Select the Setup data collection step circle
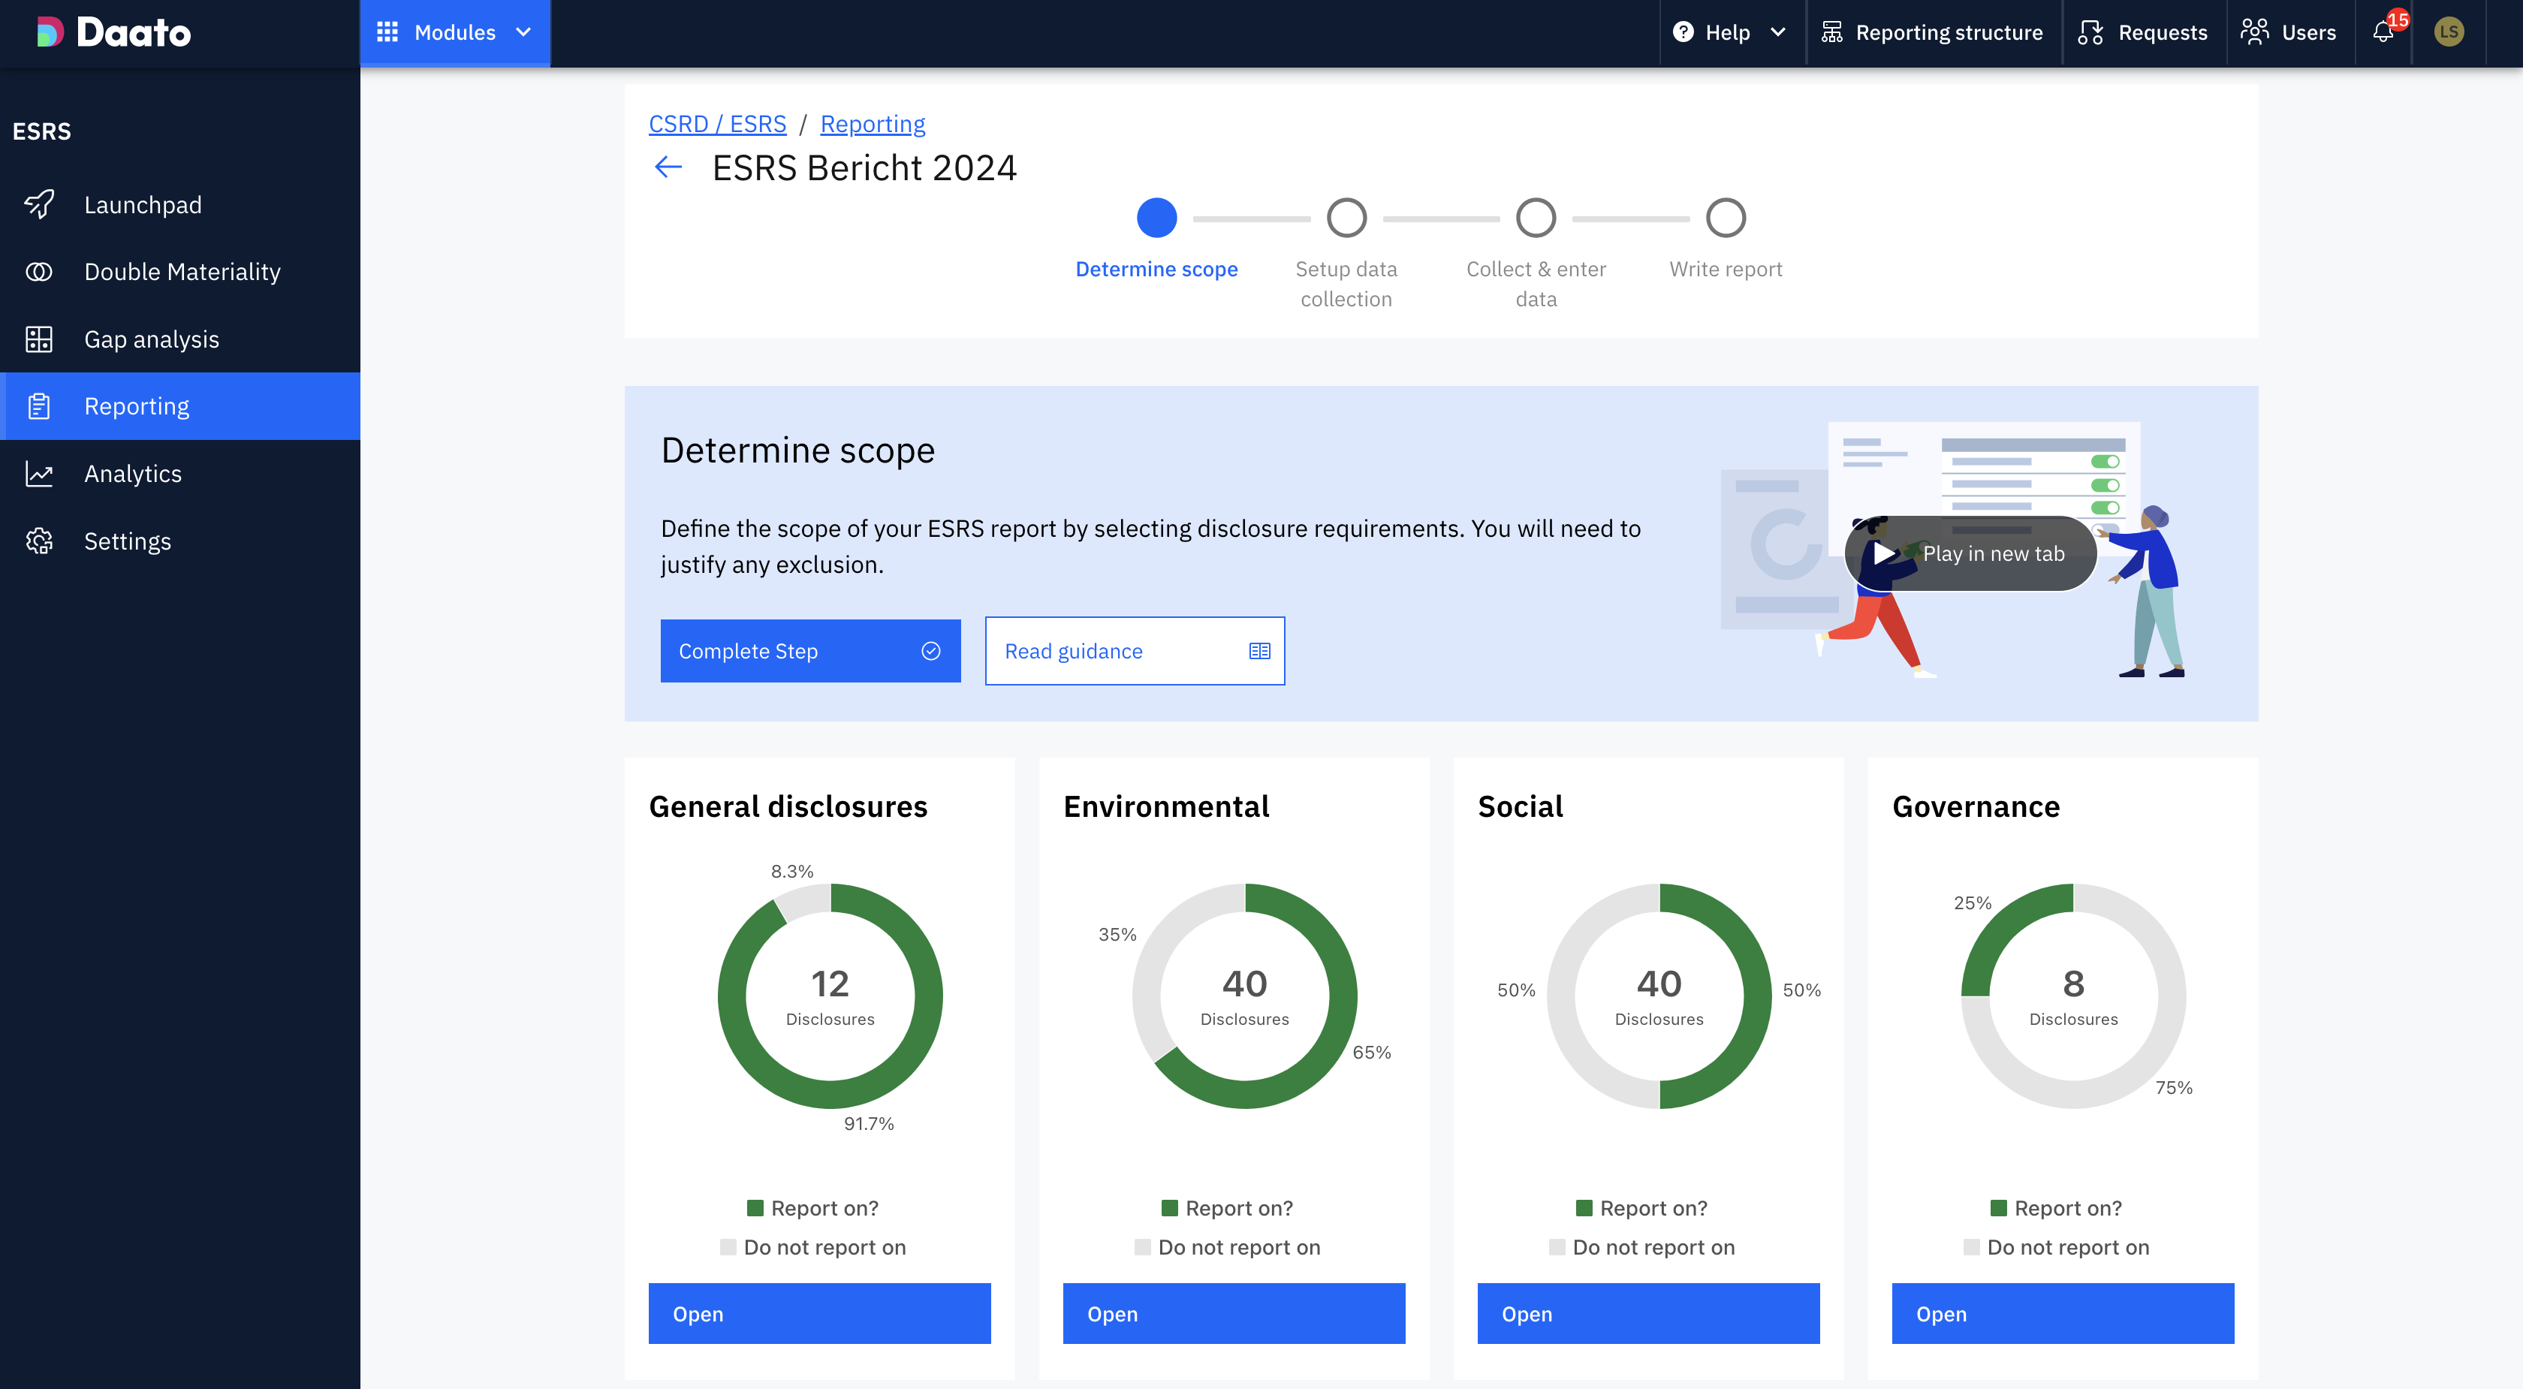 pos(1346,218)
